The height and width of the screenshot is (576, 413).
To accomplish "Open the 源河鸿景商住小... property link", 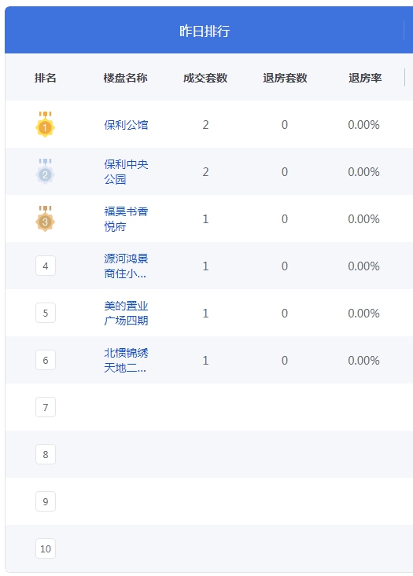I will click(126, 266).
